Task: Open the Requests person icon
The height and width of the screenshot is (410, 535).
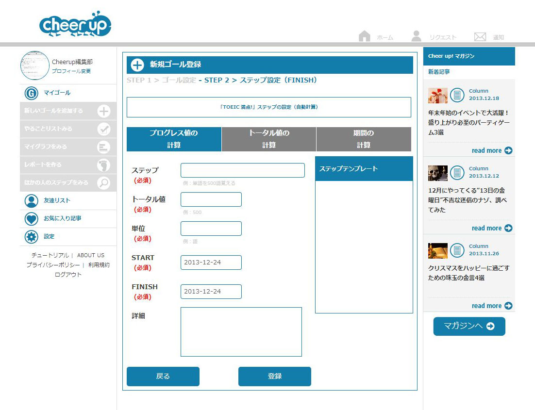Action: 416,36
